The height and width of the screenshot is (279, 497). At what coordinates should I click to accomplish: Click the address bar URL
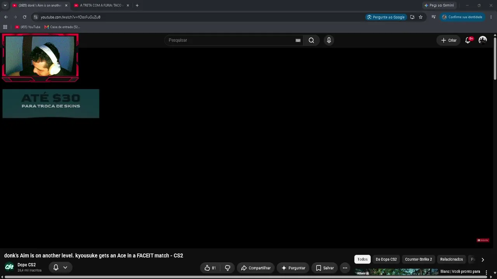[x=71, y=17]
